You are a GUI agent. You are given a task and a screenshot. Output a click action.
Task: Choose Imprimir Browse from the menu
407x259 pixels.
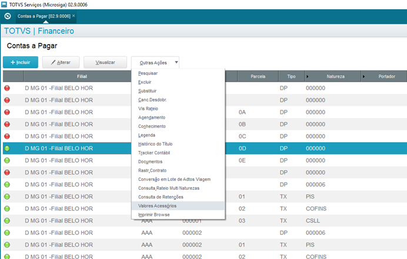[154, 215]
